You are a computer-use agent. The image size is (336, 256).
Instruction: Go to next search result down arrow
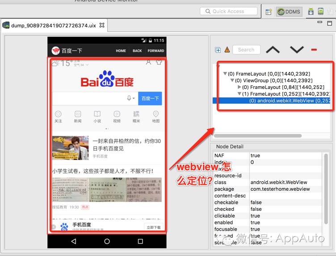(x=297, y=50)
